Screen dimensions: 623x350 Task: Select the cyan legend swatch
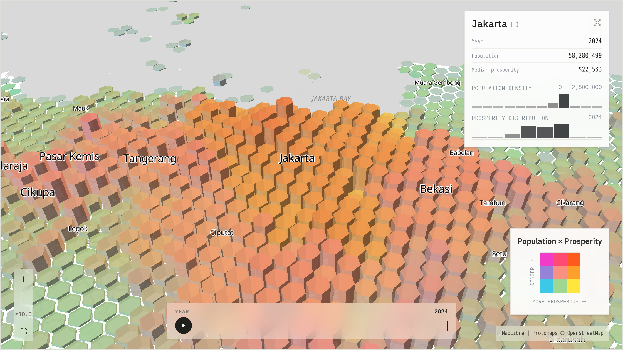[x=547, y=286]
